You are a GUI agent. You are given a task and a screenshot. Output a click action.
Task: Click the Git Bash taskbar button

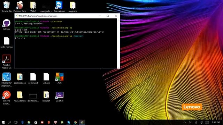tap(82, 122)
